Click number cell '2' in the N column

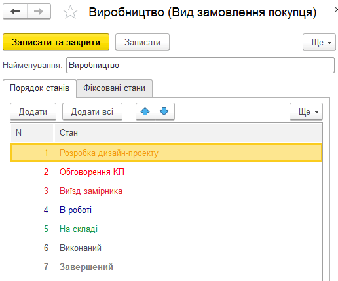(x=32, y=172)
